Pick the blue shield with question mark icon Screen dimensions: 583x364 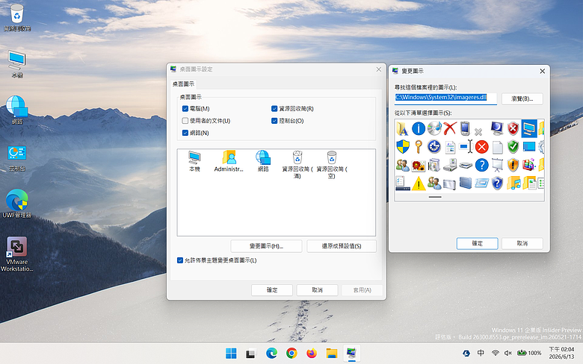(498, 183)
